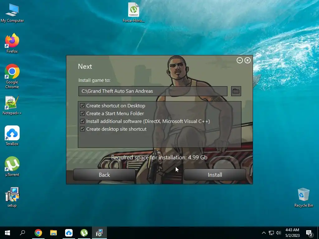Open taskbar search magnifier
319x239 pixels.
coord(22,233)
